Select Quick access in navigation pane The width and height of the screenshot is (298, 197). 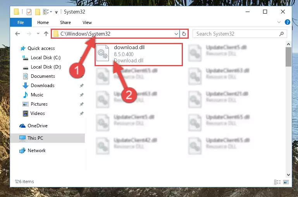coord(41,48)
